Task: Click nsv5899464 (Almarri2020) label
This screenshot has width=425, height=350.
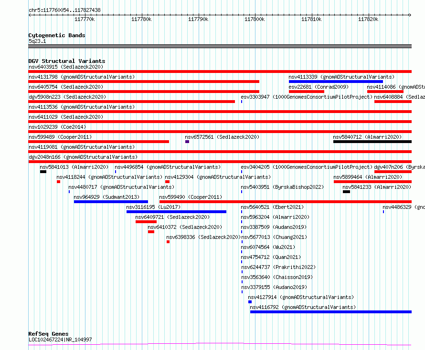Action: tap(368, 177)
